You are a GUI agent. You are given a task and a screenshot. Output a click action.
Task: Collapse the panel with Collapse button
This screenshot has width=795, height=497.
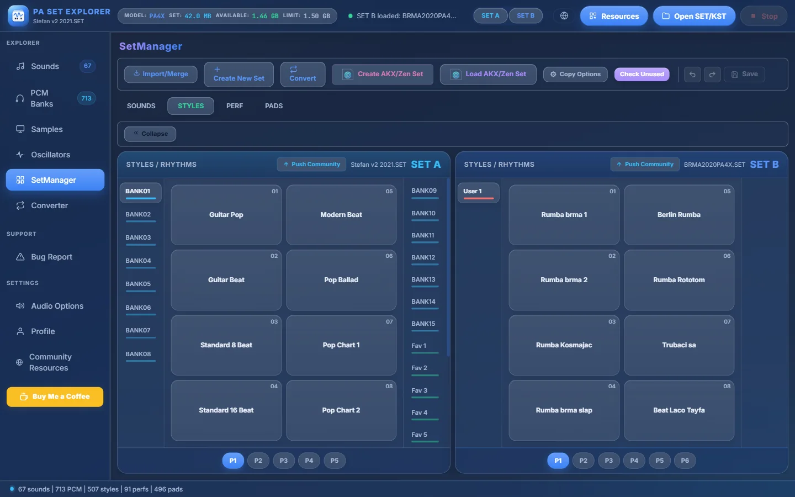click(x=150, y=134)
